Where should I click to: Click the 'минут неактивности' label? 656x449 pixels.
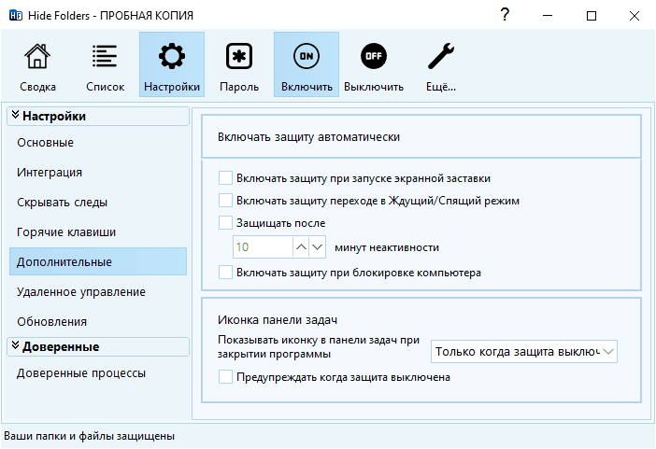click(387, 247)
